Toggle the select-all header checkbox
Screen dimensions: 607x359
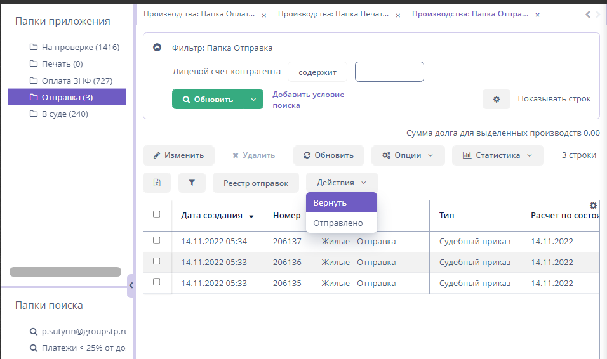tap(157, 214)
